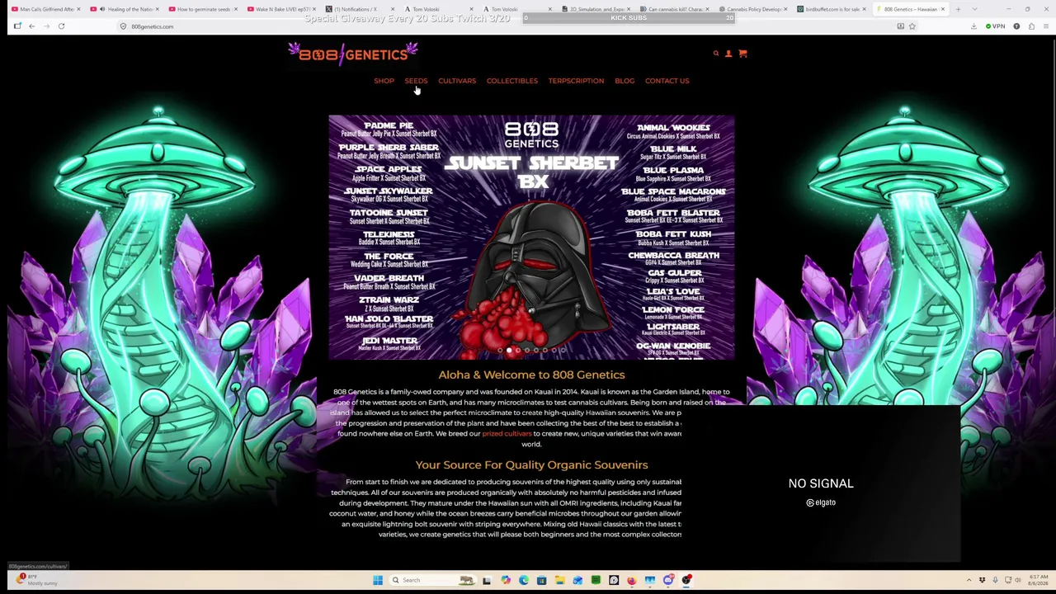Click the 'Aloha & Welcome to 808 Genetics' heading
This screenshot has width=1056, height=594.
[x=531, y=375]
